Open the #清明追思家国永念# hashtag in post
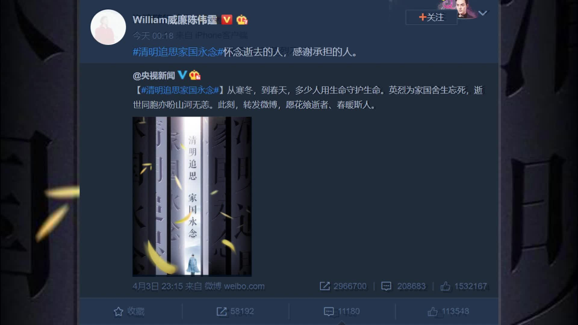 [178, 52]
